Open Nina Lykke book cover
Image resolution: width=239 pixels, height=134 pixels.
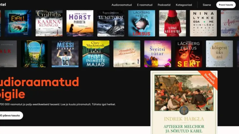203,23
